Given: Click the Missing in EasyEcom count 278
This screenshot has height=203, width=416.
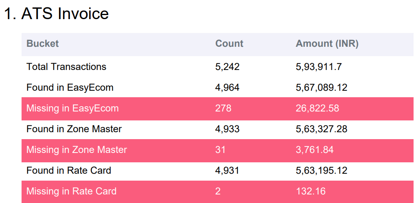Looking at the screenshot, I should (223, 108).
